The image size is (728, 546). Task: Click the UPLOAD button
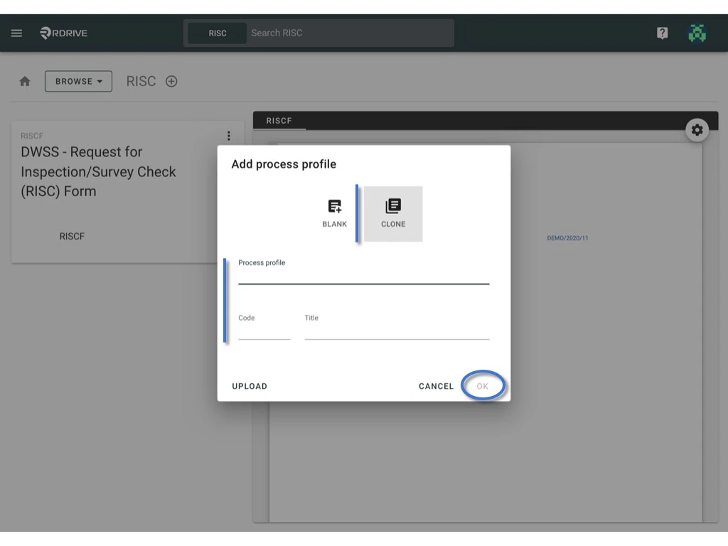(250, 386)
